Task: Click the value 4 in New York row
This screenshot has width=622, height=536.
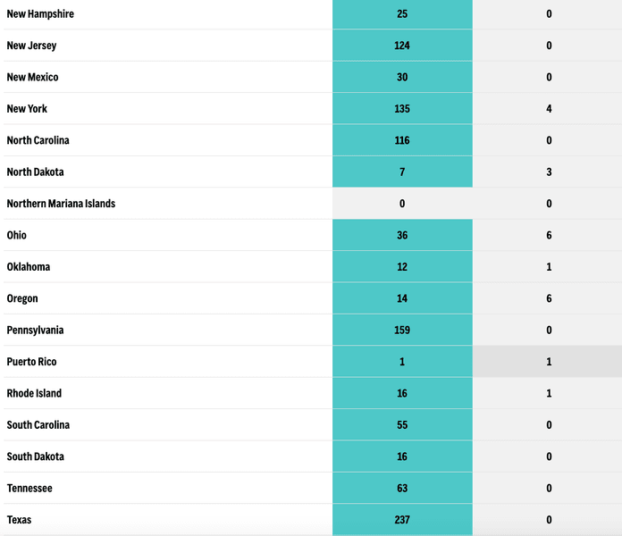Action: click(549, 109)
